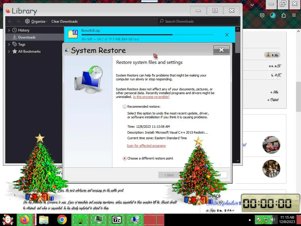Click the Back button in System Restore
Image resolution: width=301 pixels, height=226 pixels.
point(169,175)
